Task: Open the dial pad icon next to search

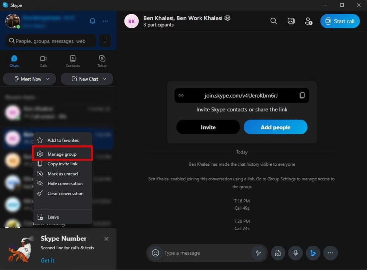Action: click(105, 41)
